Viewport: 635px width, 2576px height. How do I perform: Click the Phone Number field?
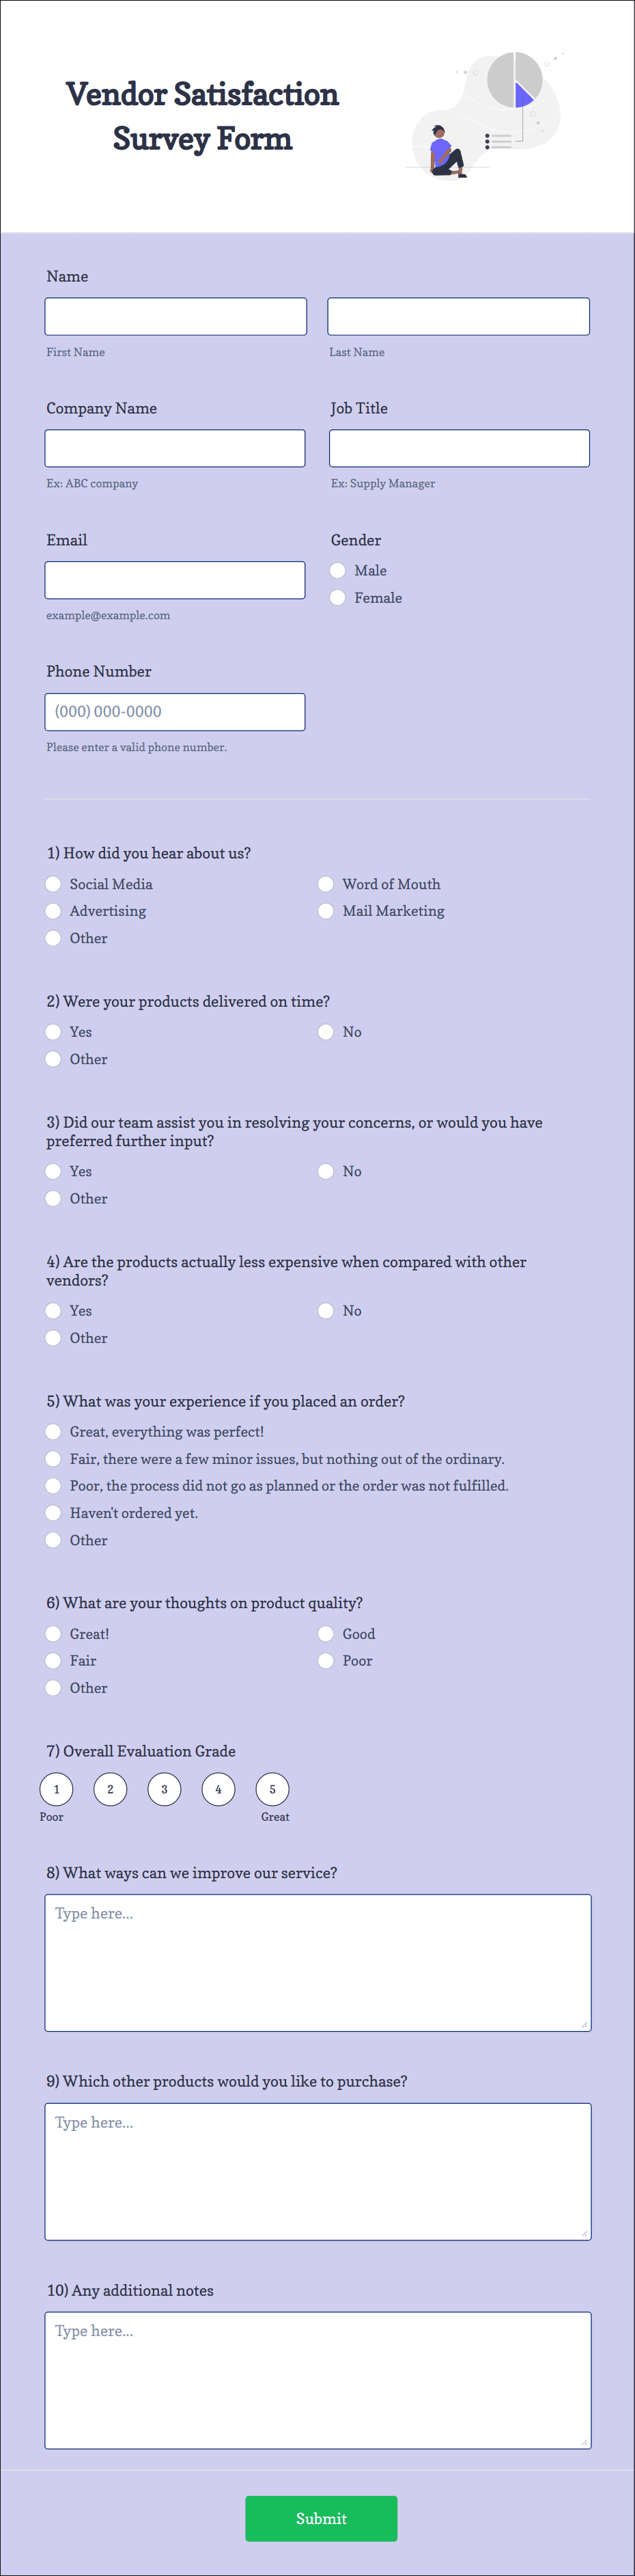[175, 712]
